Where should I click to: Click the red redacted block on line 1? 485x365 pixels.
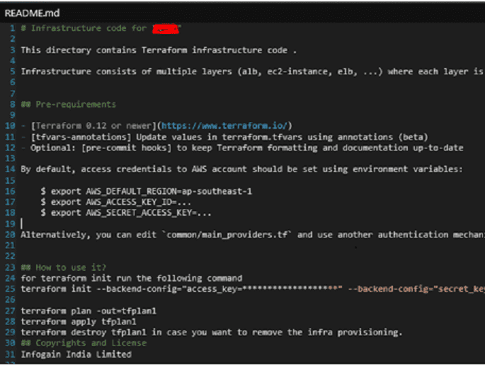click(x=166, y=29)
